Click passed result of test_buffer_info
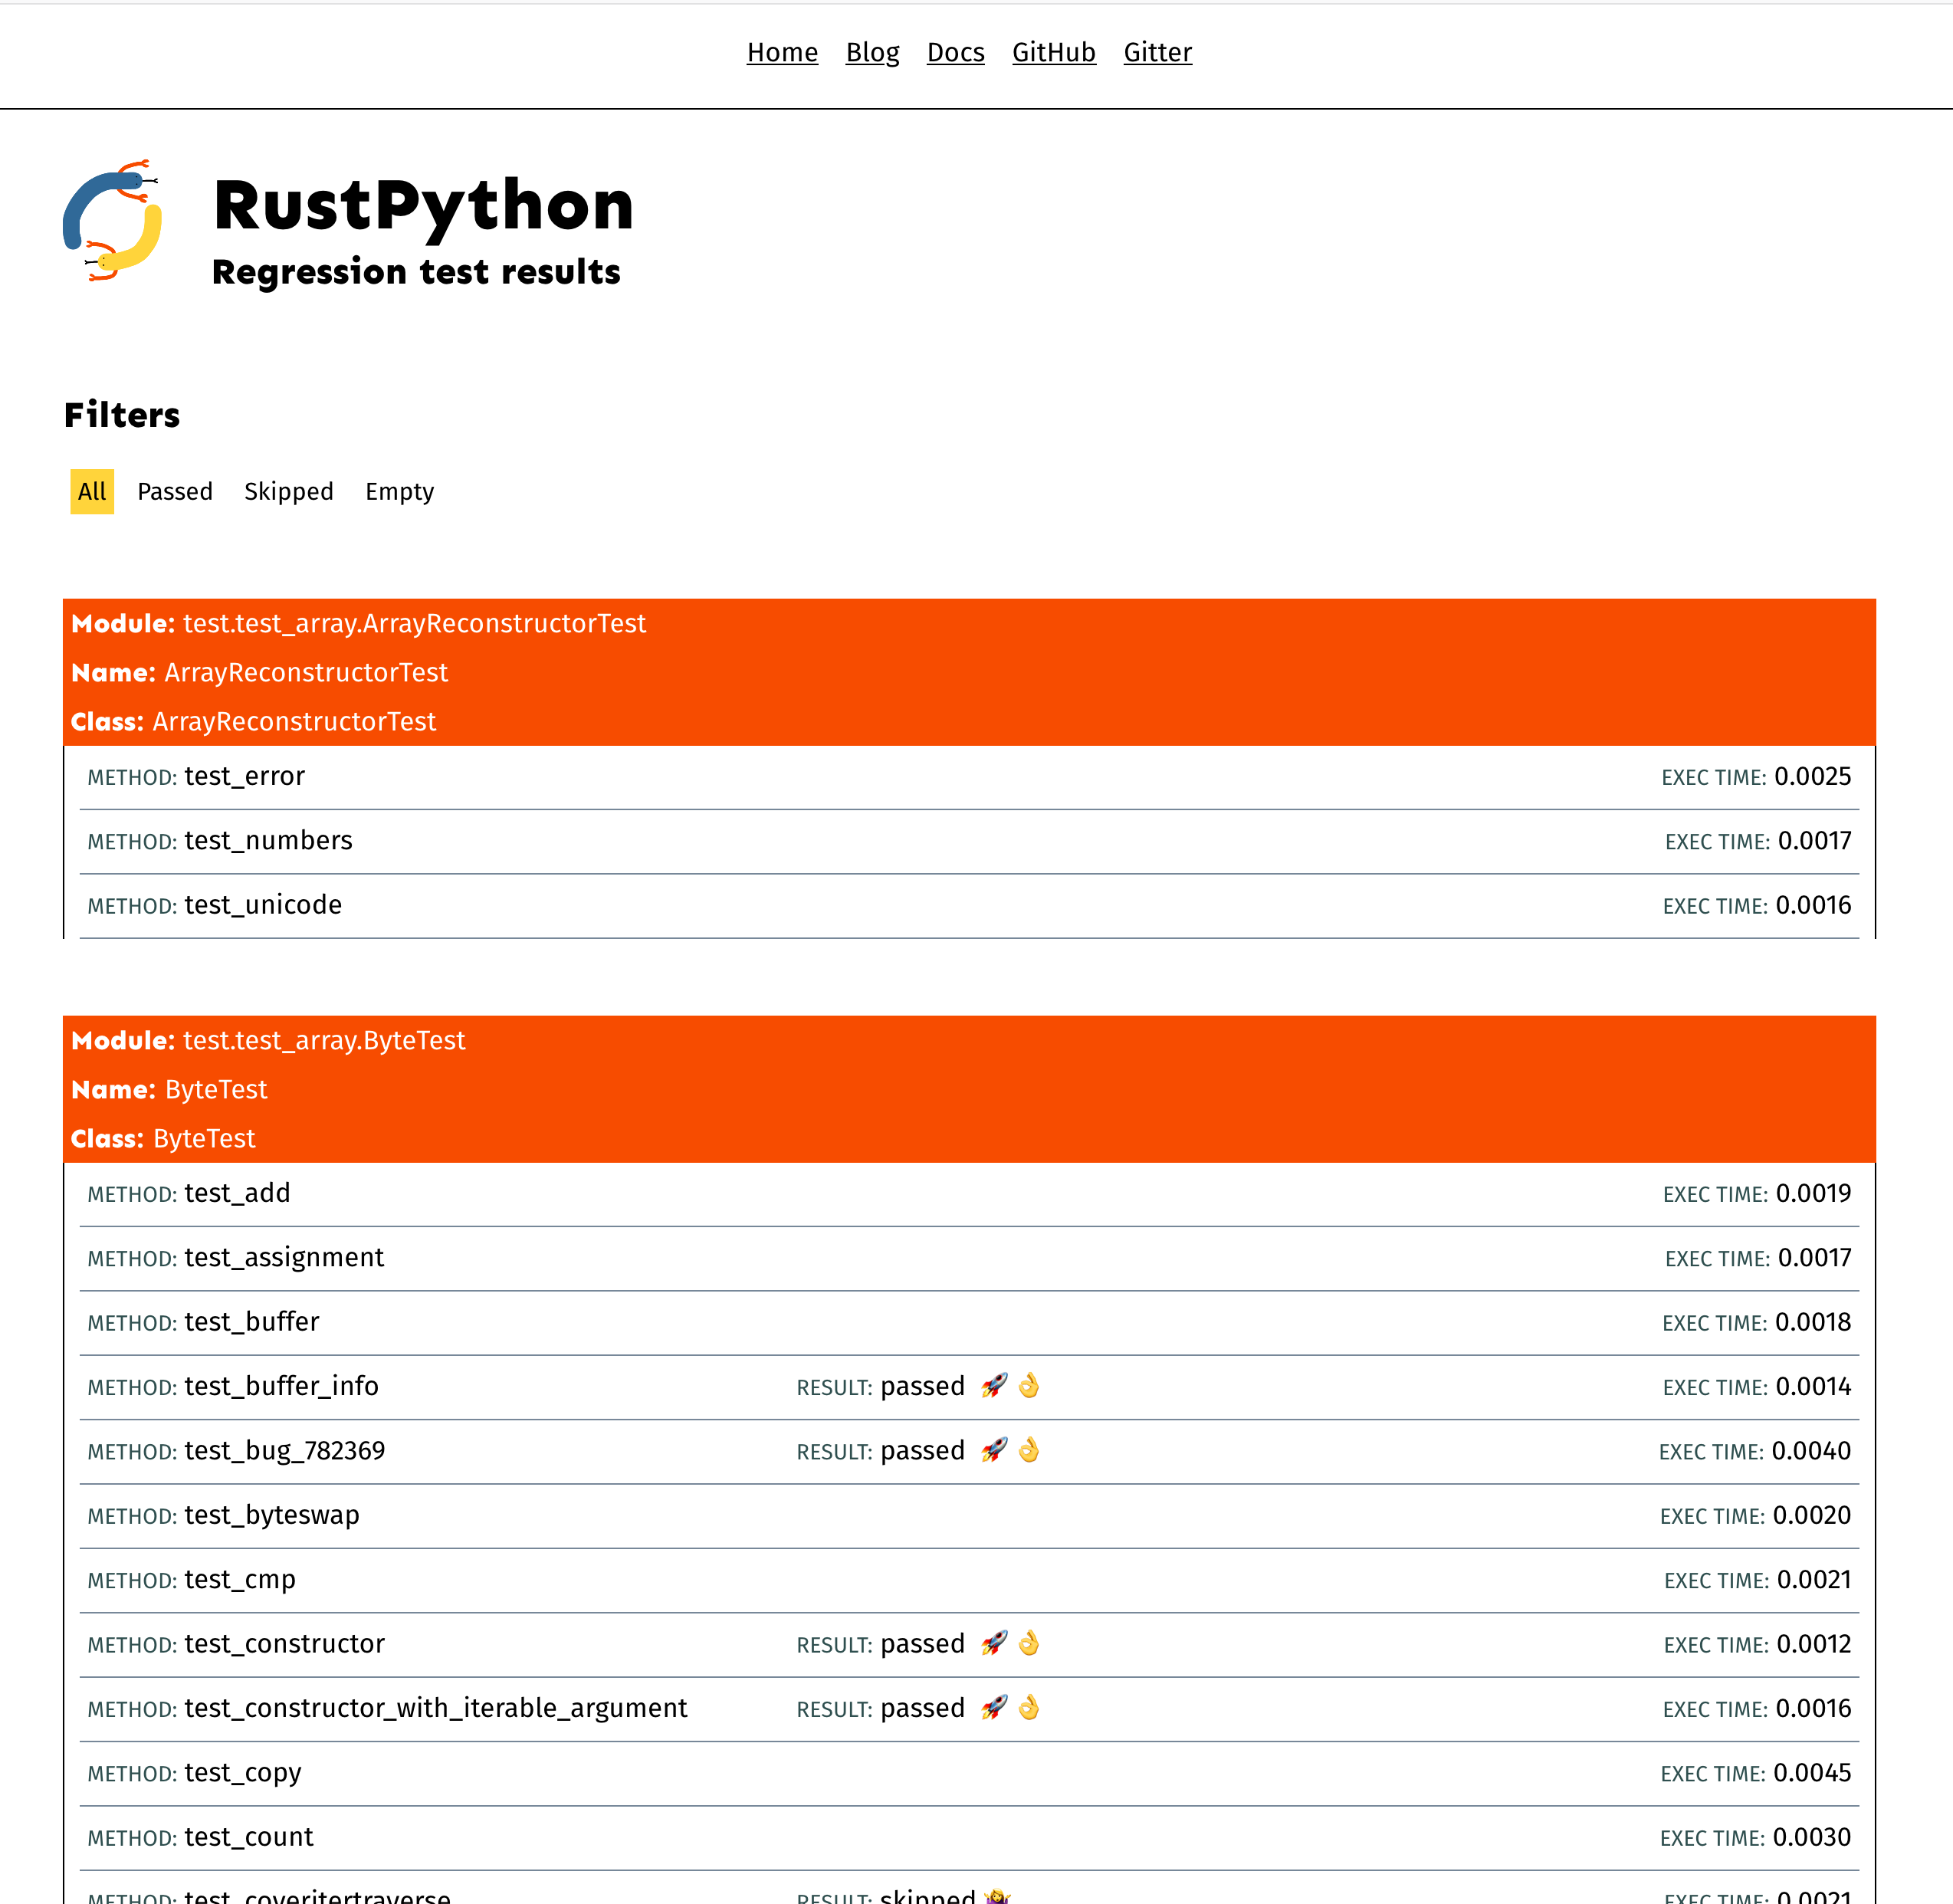 click(922, 1386)
